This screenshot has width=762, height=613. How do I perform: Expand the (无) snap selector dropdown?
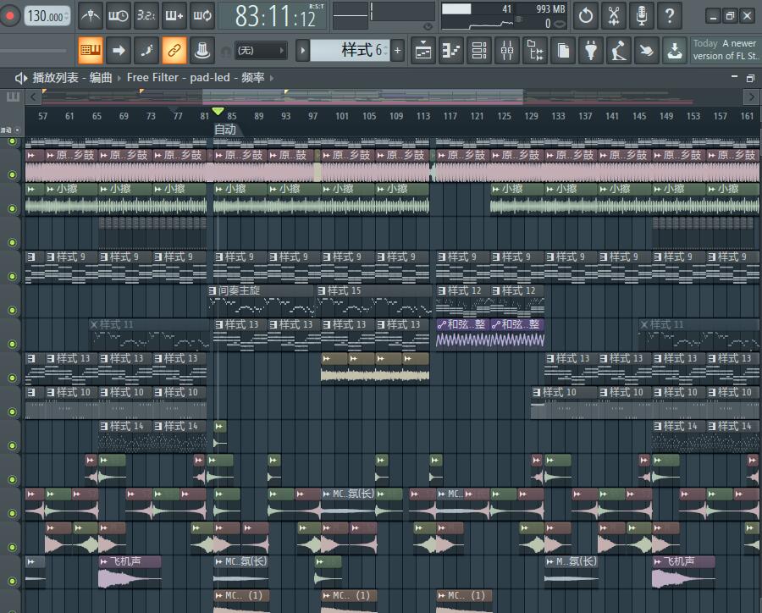[261, 51]
